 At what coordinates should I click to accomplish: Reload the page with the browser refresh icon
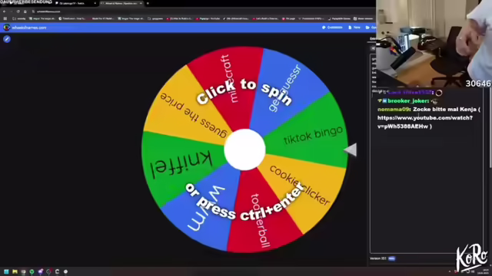(x=18, y=11)
